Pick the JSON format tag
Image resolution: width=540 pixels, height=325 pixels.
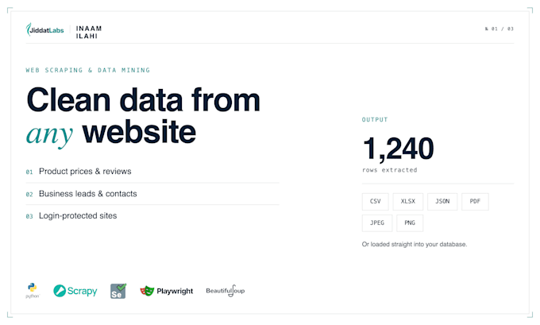tap(442, 202)
